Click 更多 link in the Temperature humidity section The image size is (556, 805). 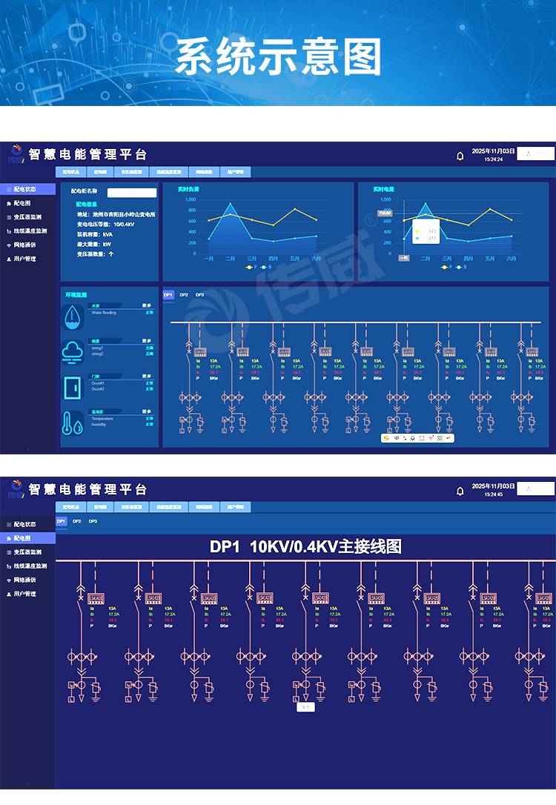tap(148, 411)
